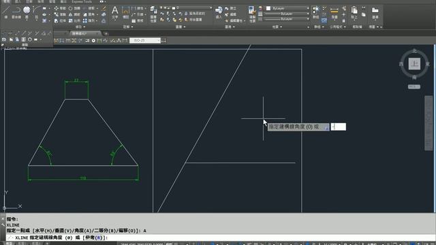
Task: Click the Copy (複製) modify tool
Action: pos(60,14)
